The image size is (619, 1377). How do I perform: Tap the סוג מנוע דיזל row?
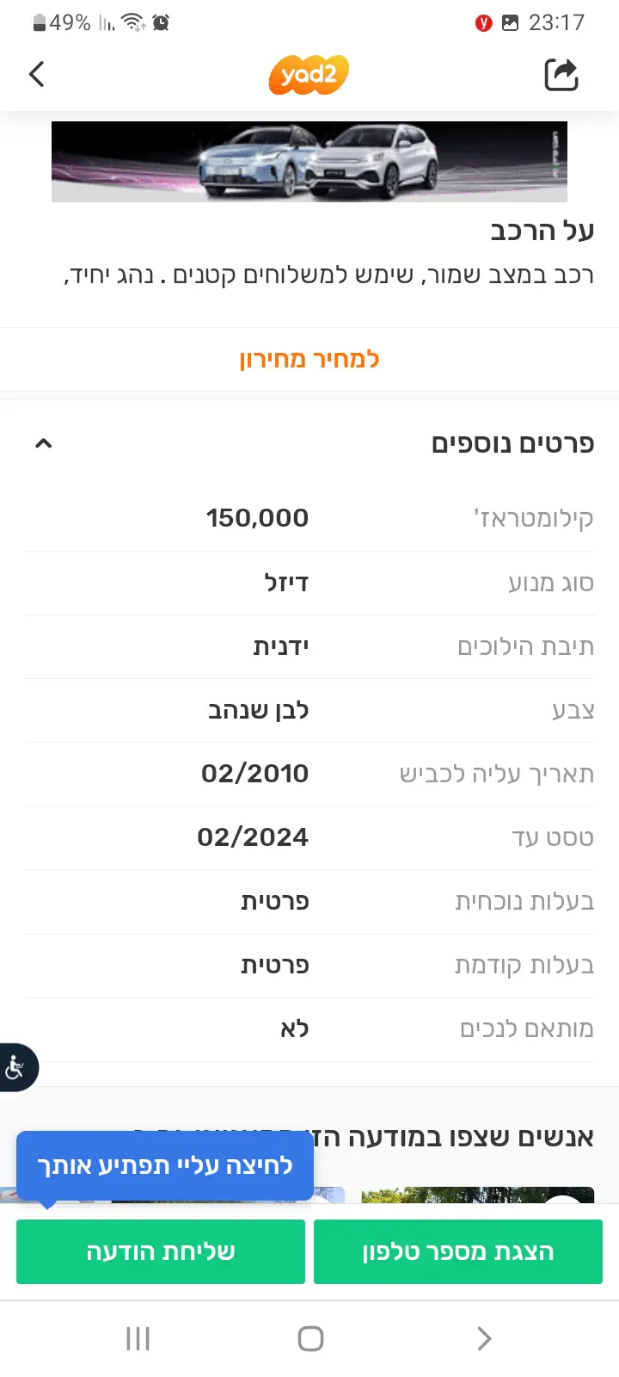coord(309,583)
